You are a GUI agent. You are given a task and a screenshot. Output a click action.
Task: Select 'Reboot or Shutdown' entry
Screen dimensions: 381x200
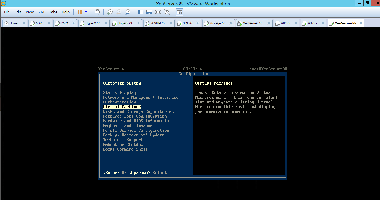(124, 144)
